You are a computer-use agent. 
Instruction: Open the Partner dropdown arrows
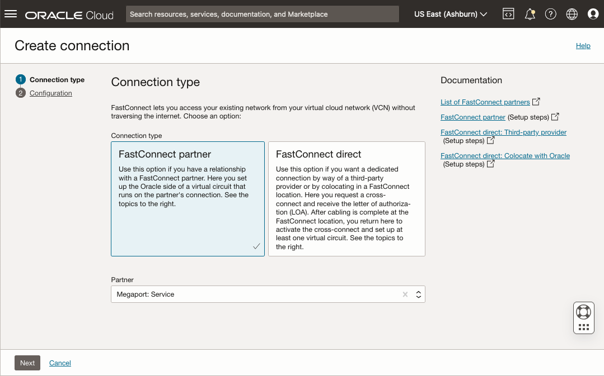coord(418,294)
